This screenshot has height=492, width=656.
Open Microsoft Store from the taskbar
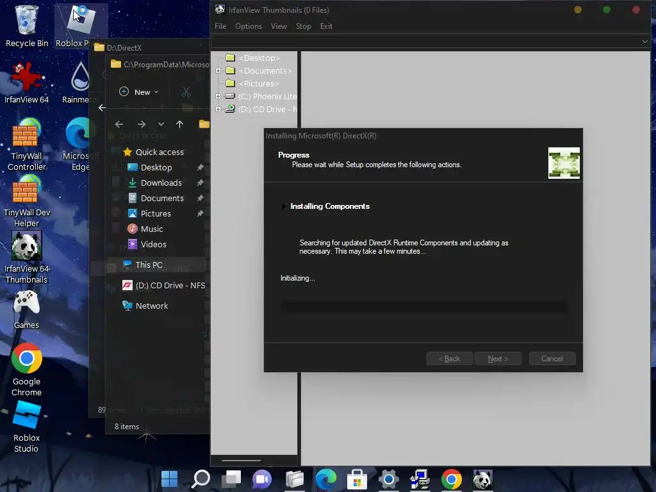tap(357, 479)
